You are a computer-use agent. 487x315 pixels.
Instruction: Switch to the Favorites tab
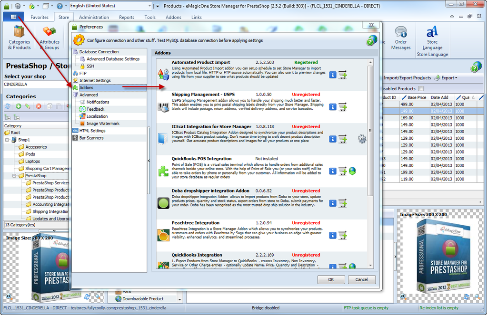(40, 18)
